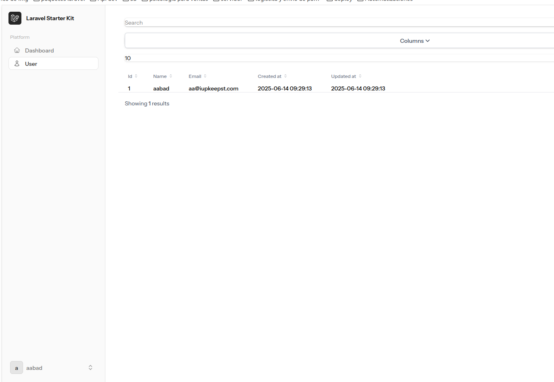Open the Dashboard page from sidebar
554x382 pixels.
[x=39, y=50]
